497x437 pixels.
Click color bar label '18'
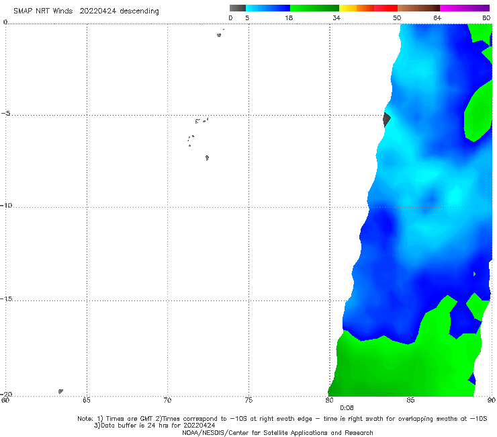(x=289, y=17)
